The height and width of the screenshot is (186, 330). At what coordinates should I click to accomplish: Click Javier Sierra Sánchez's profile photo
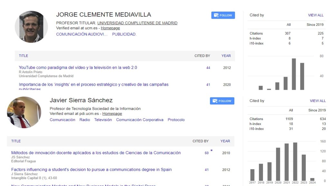point(24,112)
